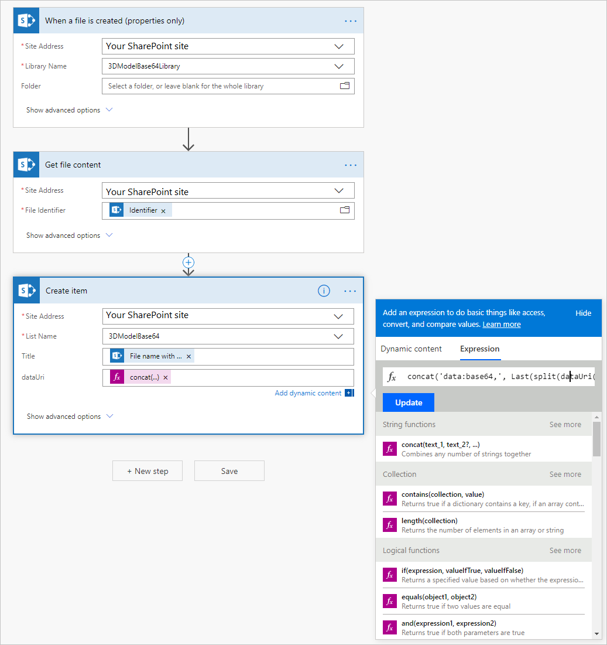Image resolution: width=607 pixels, height=645 pixels.
Task: Select equals(object1, object2) function
Action: [x=483, y=601]
